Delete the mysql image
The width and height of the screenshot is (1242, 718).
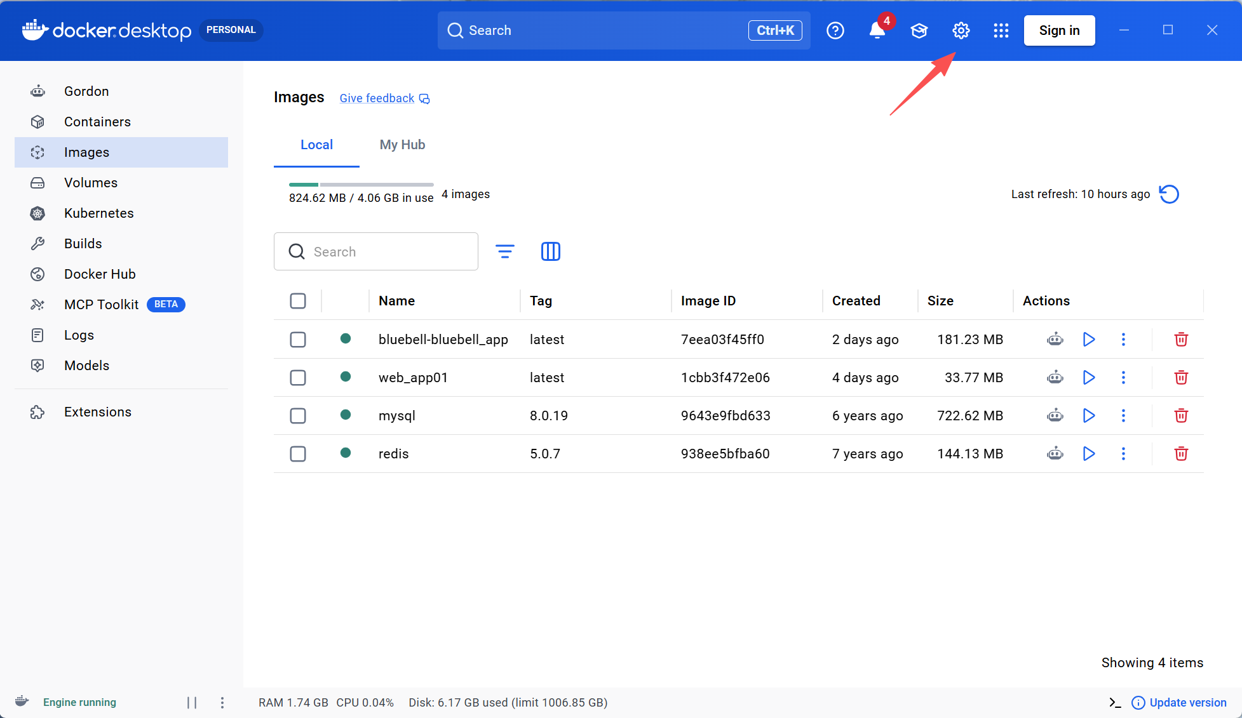tap(1181, 415)
